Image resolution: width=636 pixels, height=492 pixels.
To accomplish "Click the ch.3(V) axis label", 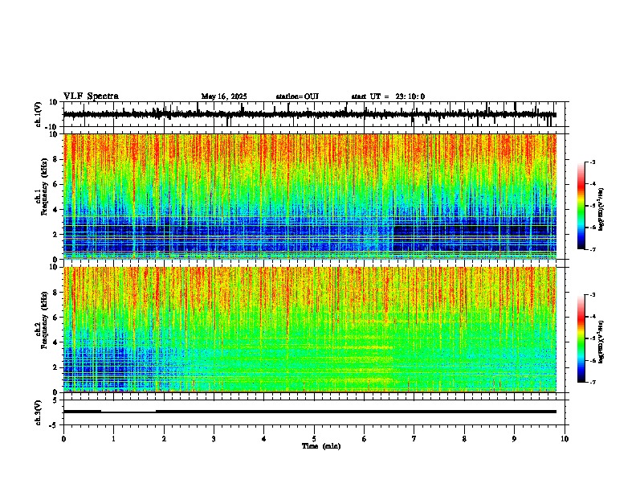I will (x=39, y=413).
